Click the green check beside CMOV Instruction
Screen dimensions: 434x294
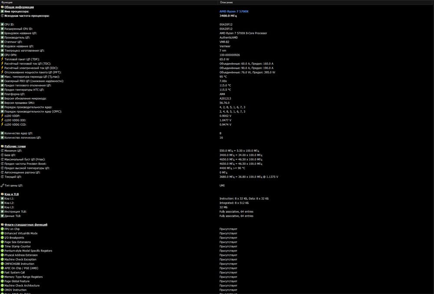2,290
